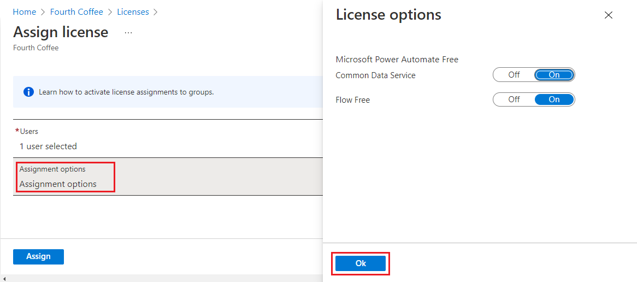Go to Home breadcrumb
Screen dimensions: 637x282
click(24, 12)
